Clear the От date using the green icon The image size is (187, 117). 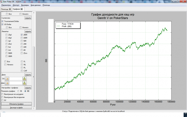pos(25,79)
